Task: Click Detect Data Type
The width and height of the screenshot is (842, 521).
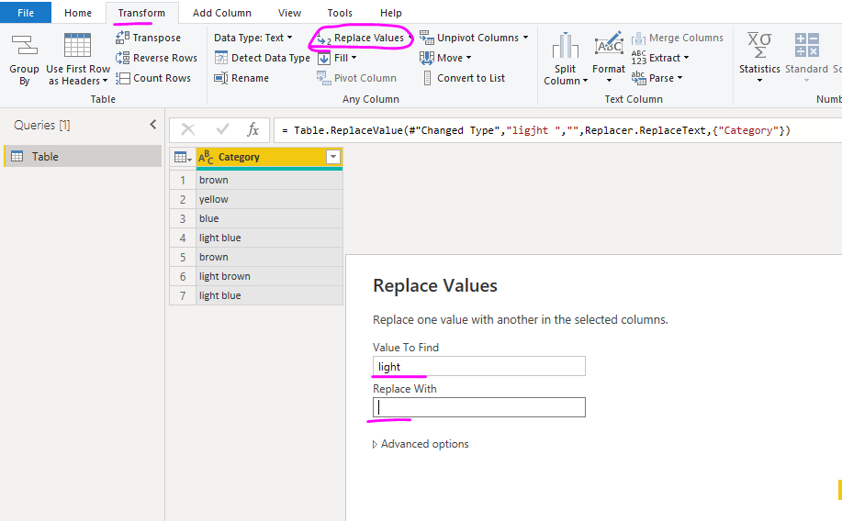Action: (x=262, y=58)
